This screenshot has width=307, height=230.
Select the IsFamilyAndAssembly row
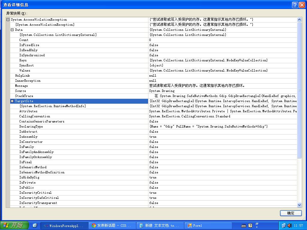click(153, 152)
